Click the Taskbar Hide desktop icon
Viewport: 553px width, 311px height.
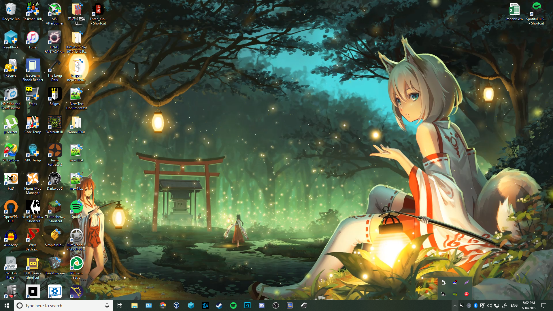point(33,12)
